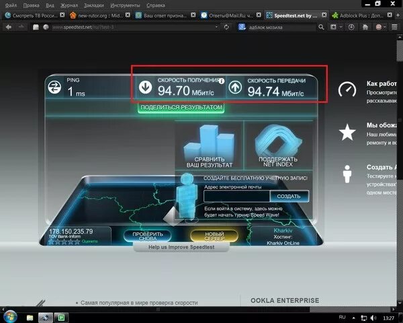Rate the provider with the star icons

coord(64,242)
